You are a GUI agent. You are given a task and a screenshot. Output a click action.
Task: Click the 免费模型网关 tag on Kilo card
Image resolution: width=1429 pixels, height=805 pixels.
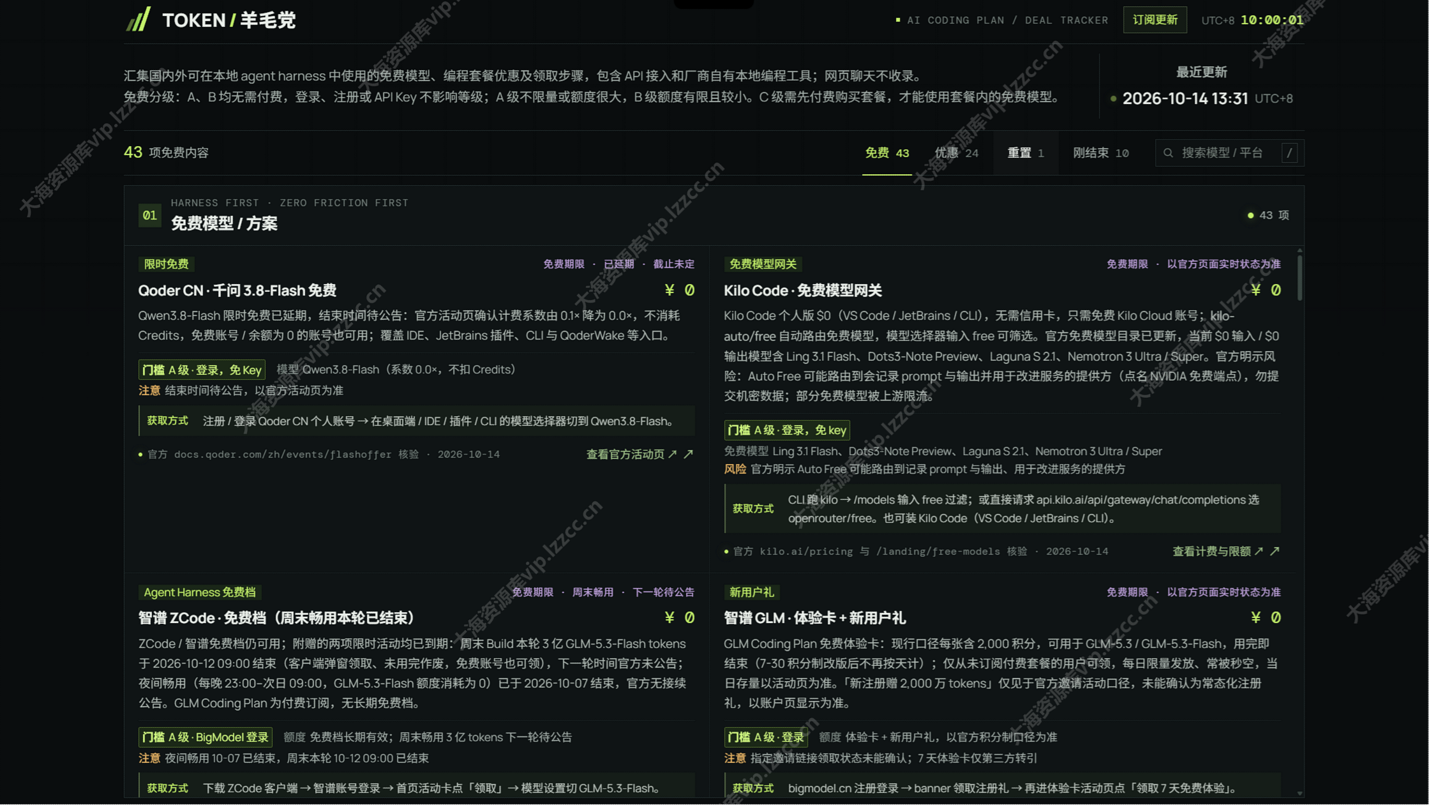(x=763, y=264)
